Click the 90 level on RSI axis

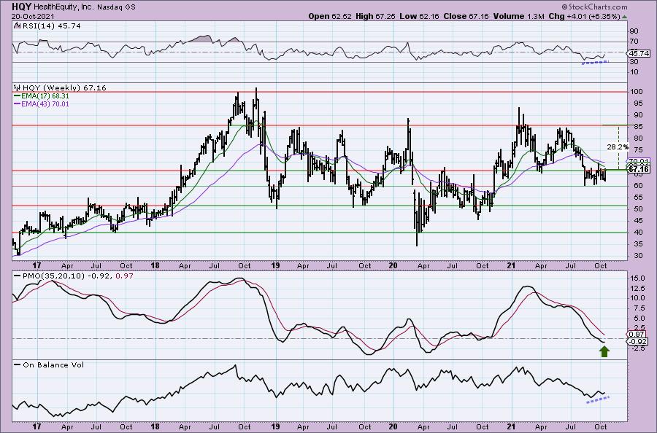click(634, 31)
